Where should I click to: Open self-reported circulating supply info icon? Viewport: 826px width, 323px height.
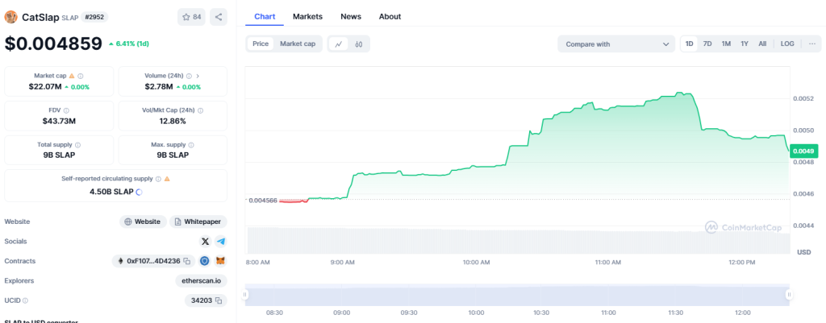coord(157,179)
